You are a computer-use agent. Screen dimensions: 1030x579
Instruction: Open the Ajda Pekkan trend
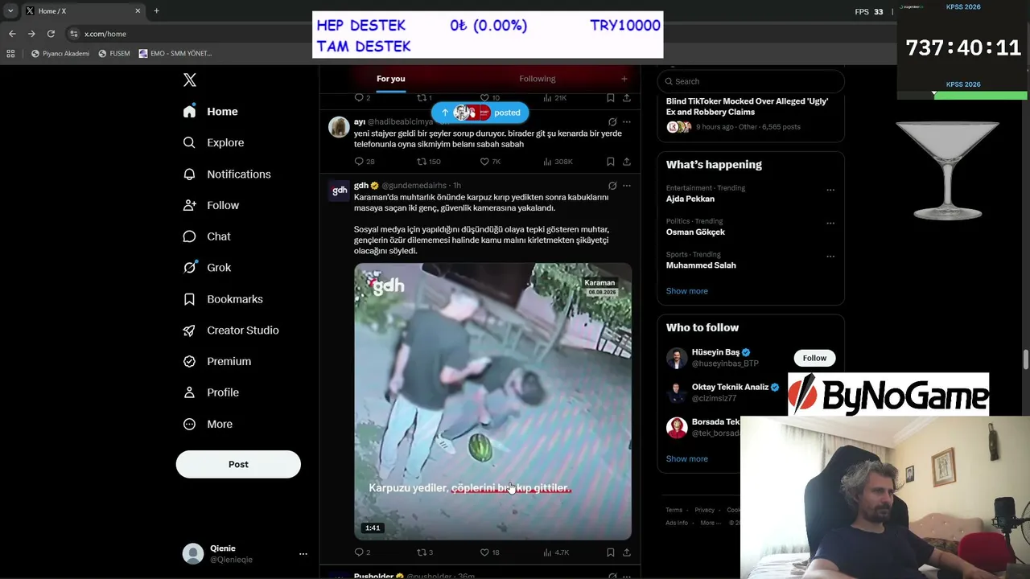pos(690,199)
